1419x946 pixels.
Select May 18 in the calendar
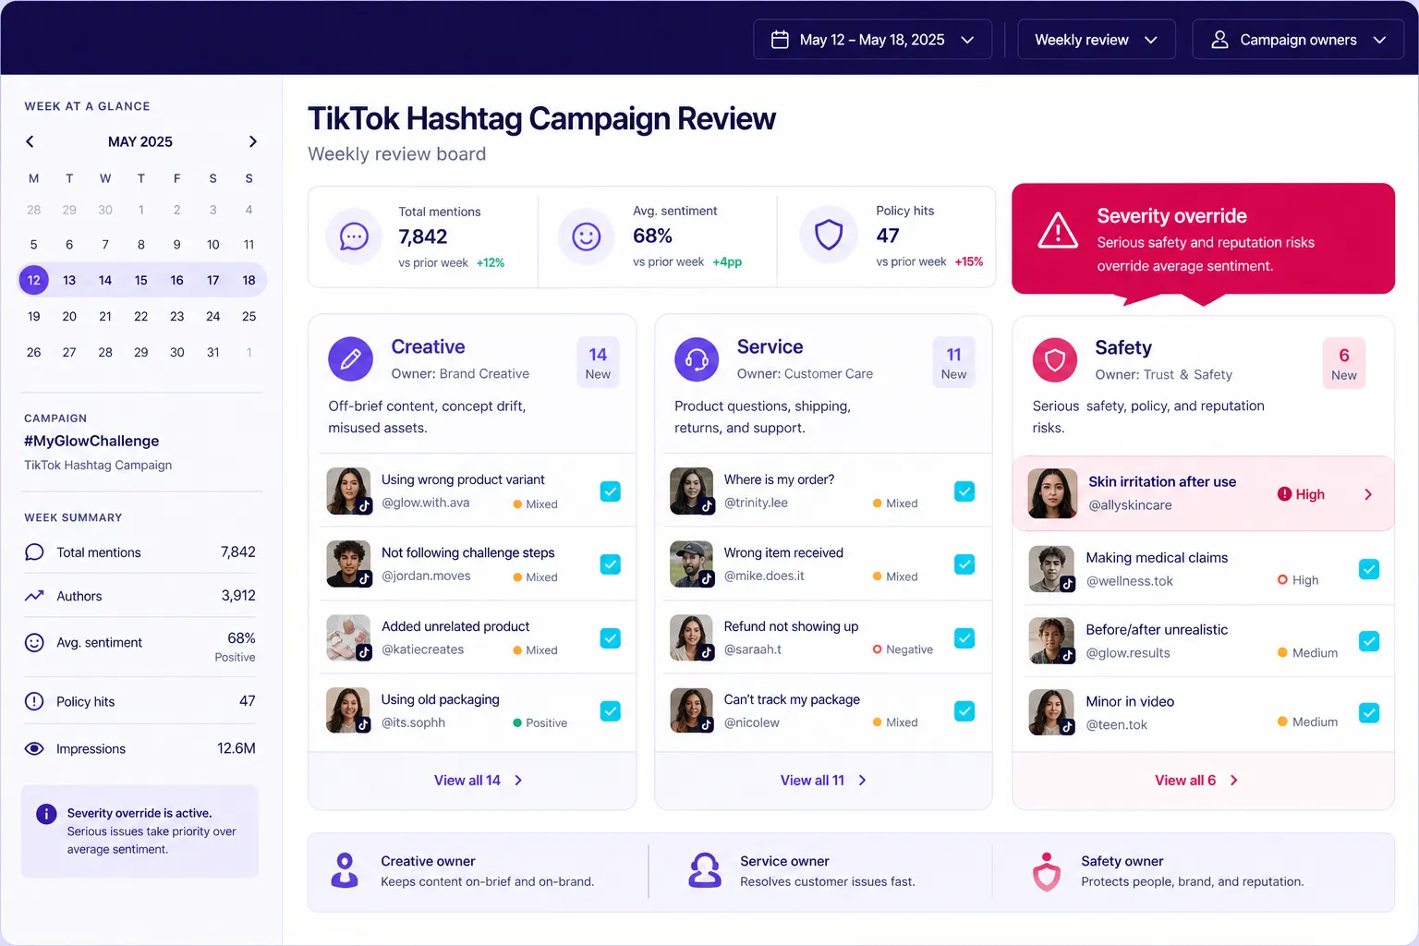[x=249, y=280]
